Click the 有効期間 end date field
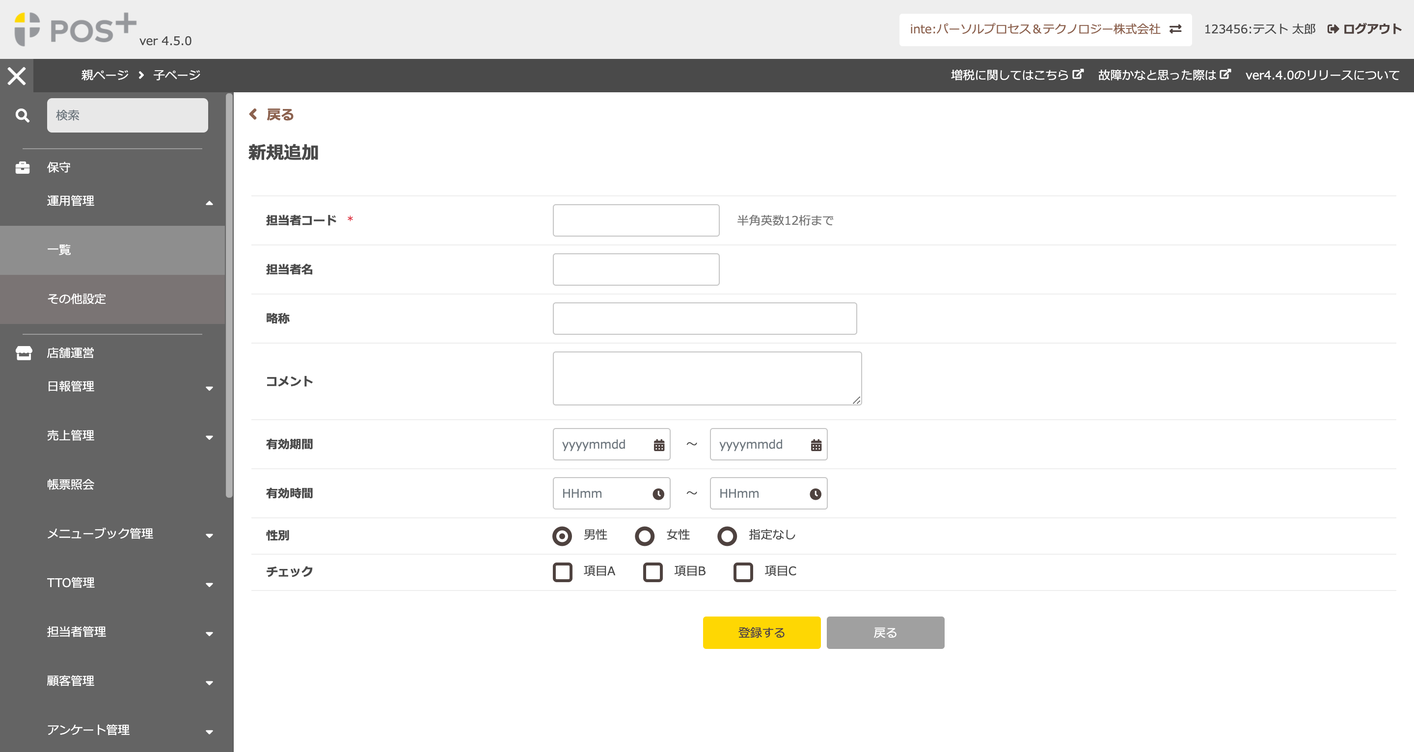The height and width of the screenshot is (752, 1414). tap(768, 444)
